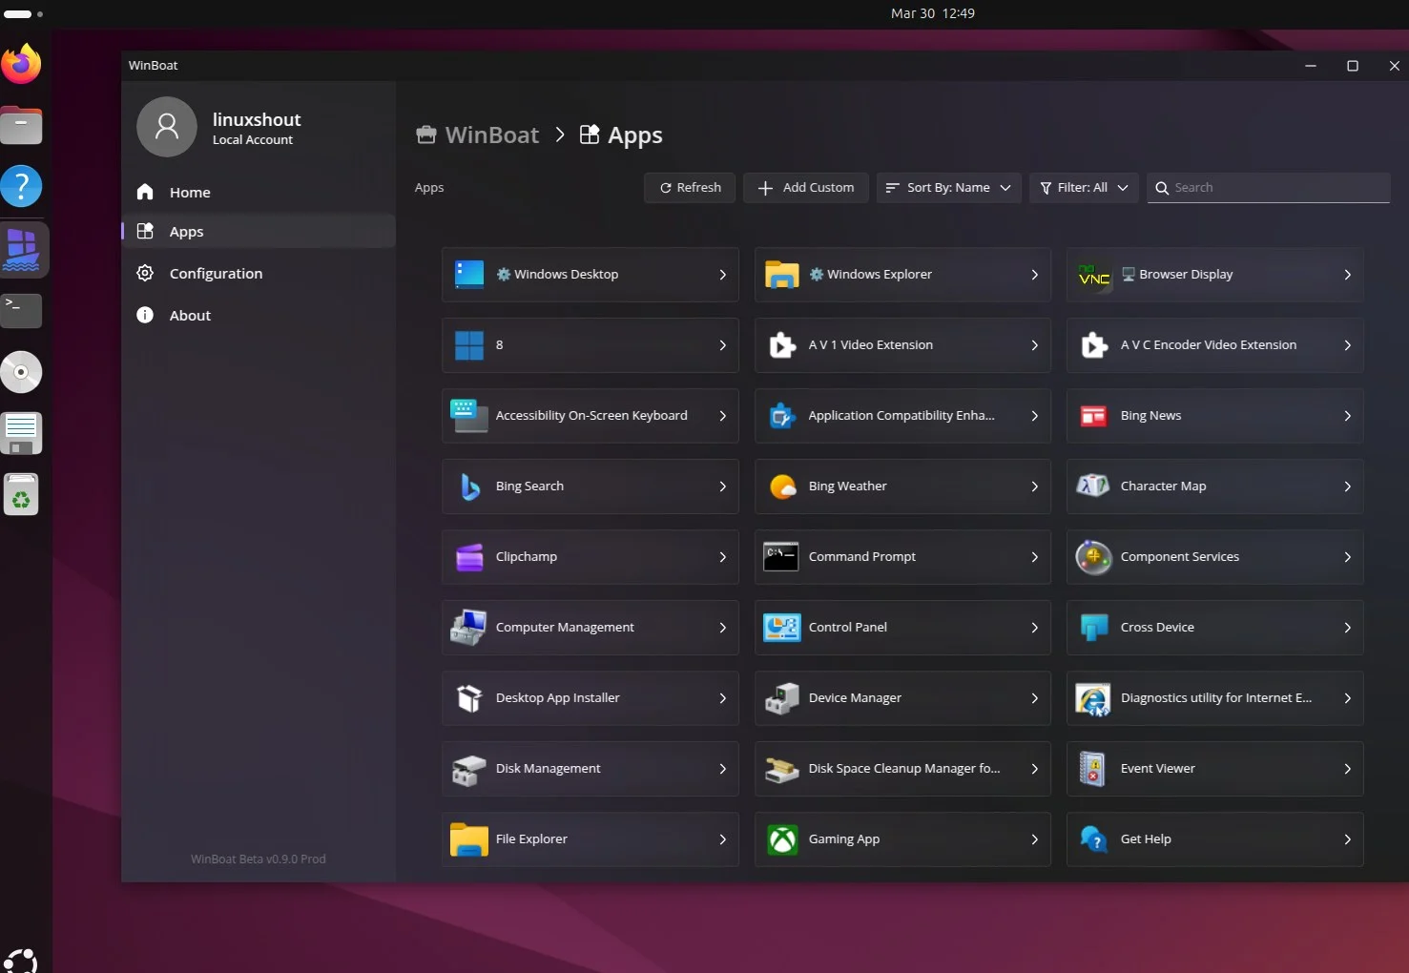Click the Application Compatibility Enhancements icon
Viewport: 1409px width, 973px height.
tap(782, 416)
